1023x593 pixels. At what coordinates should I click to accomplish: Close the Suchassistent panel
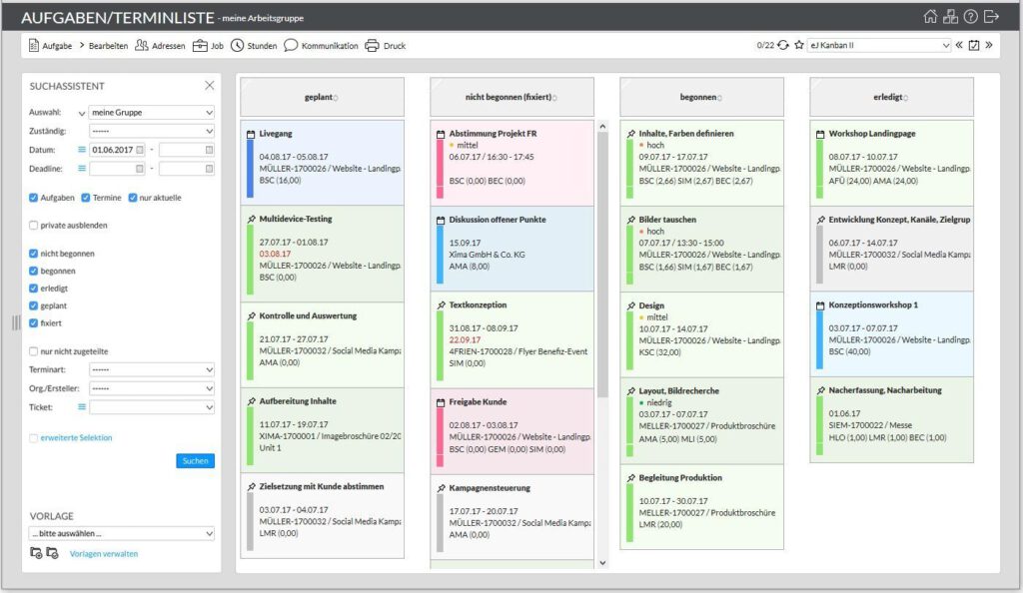tap(210, 86)
